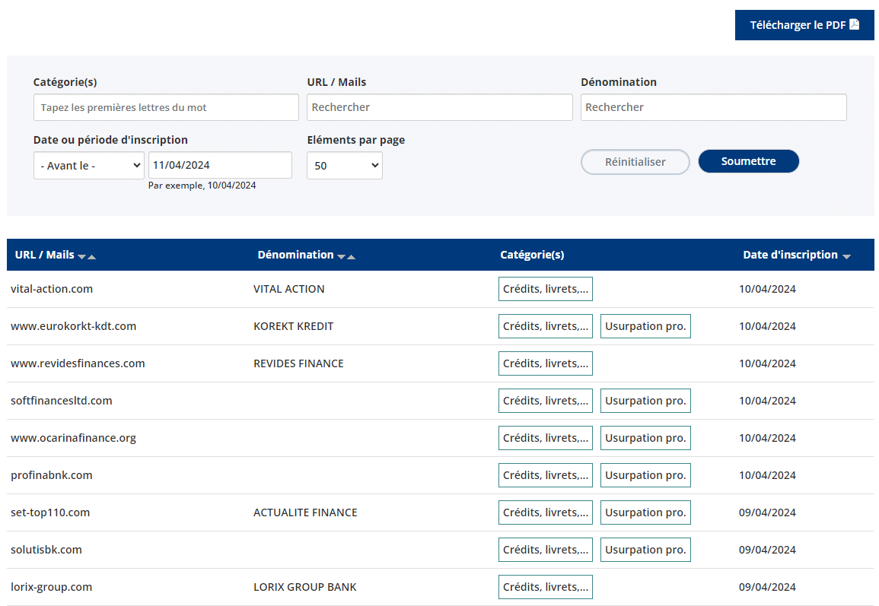The height and width of the screenshot is (606, 879).
Task: Select vital-action.com URL entry
Action: coord(52,289)
